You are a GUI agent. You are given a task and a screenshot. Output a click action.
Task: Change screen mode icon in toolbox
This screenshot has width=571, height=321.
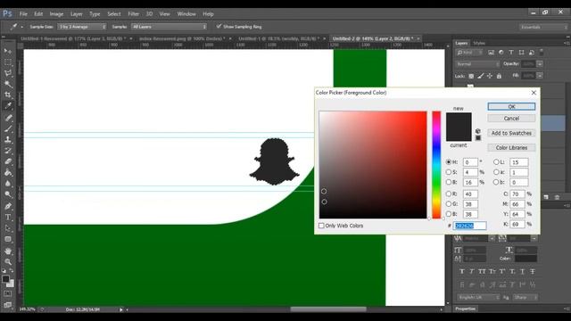tap(8, 304)
